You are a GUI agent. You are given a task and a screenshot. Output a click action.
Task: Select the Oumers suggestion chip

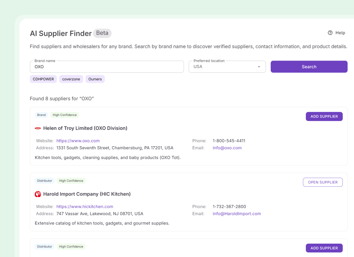(x=95, y=79)
